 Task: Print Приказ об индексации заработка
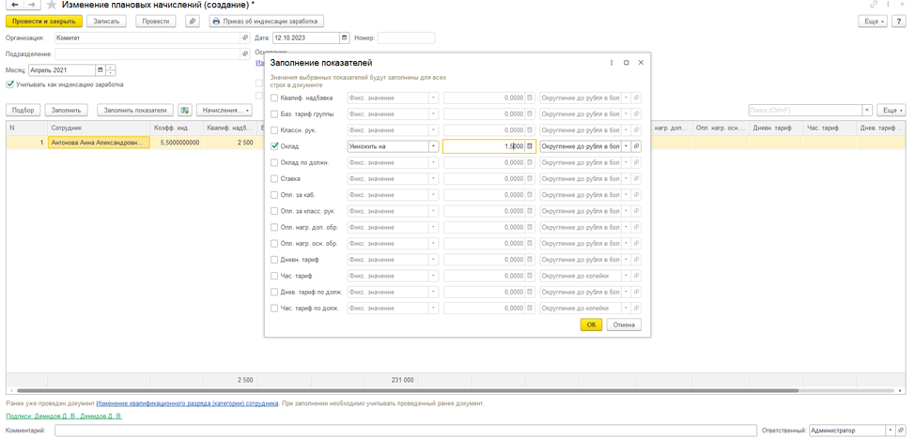click(266, 21)
